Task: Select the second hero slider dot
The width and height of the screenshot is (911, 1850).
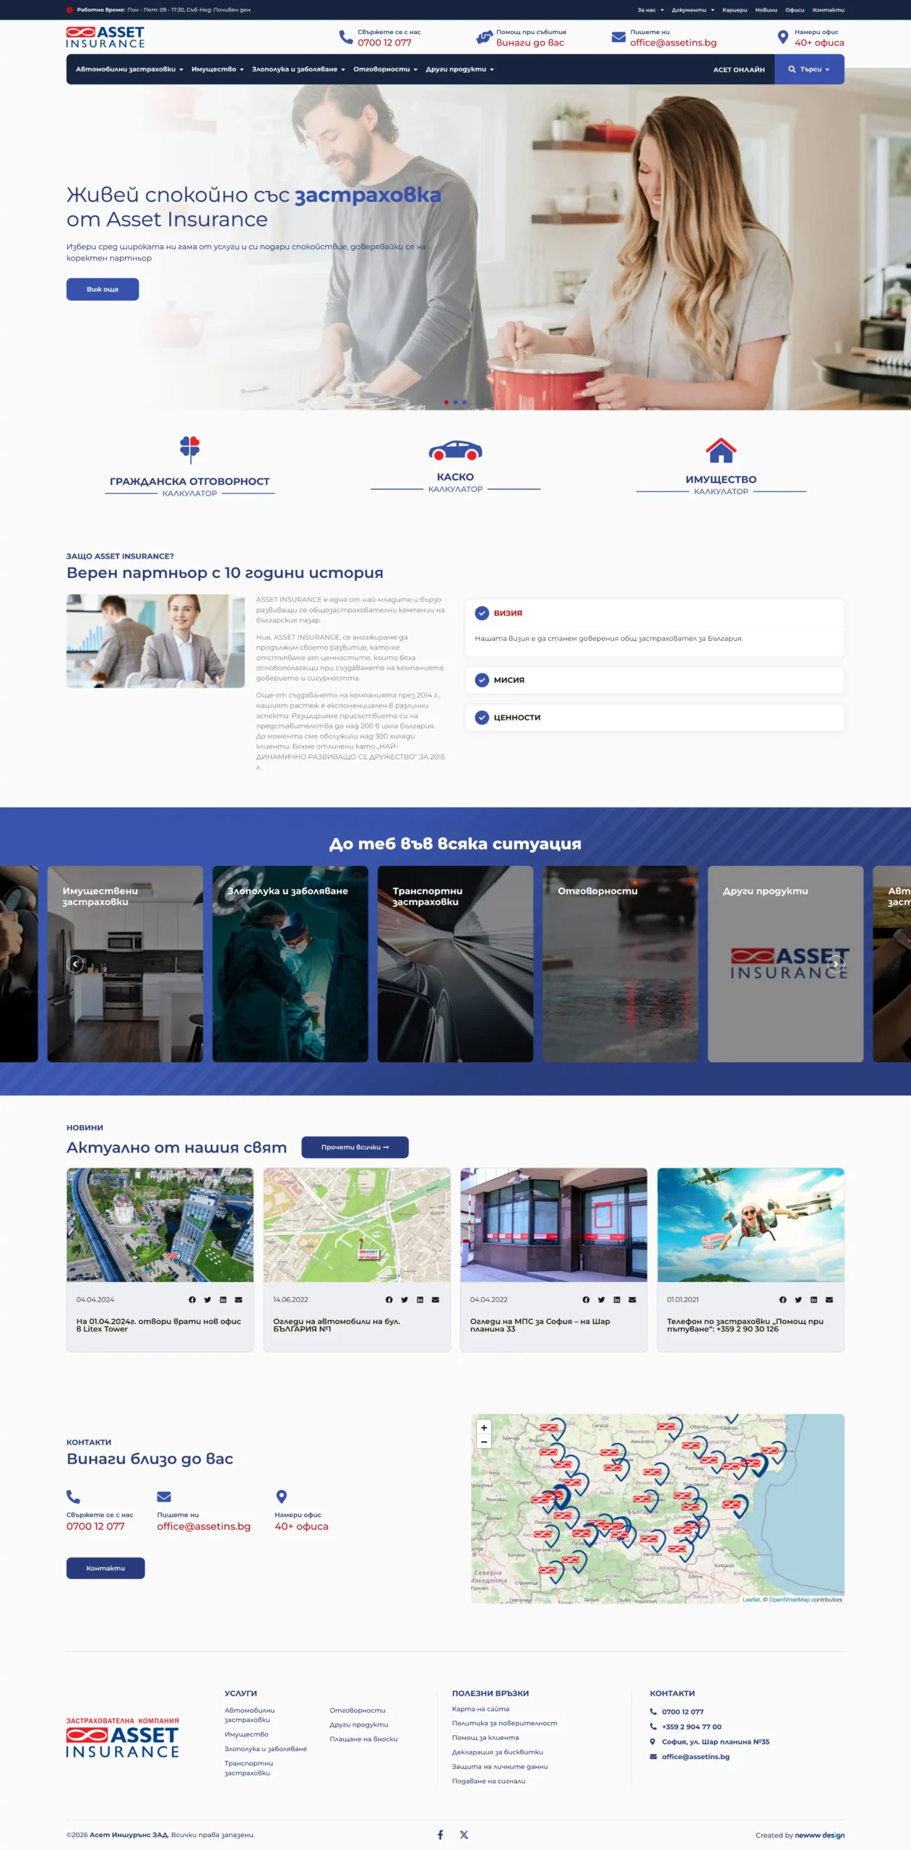Action: click(455, 402)
